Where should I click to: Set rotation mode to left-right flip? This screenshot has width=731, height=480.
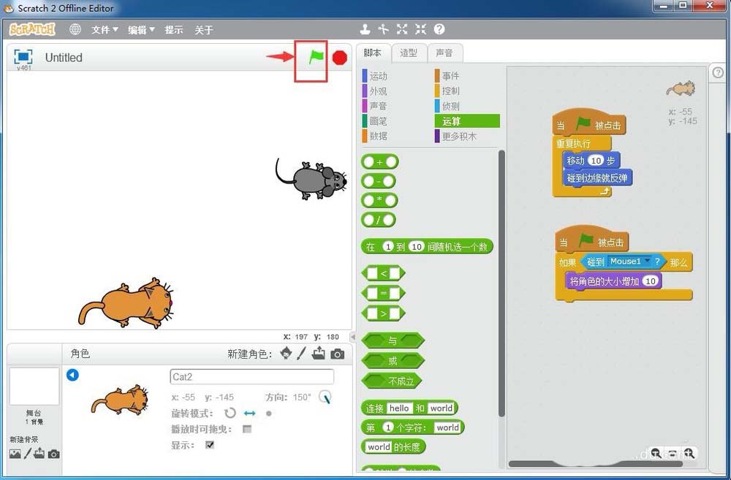point(248,412)
